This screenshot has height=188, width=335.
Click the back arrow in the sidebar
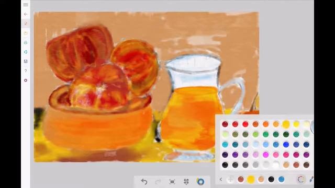point(26,14)
